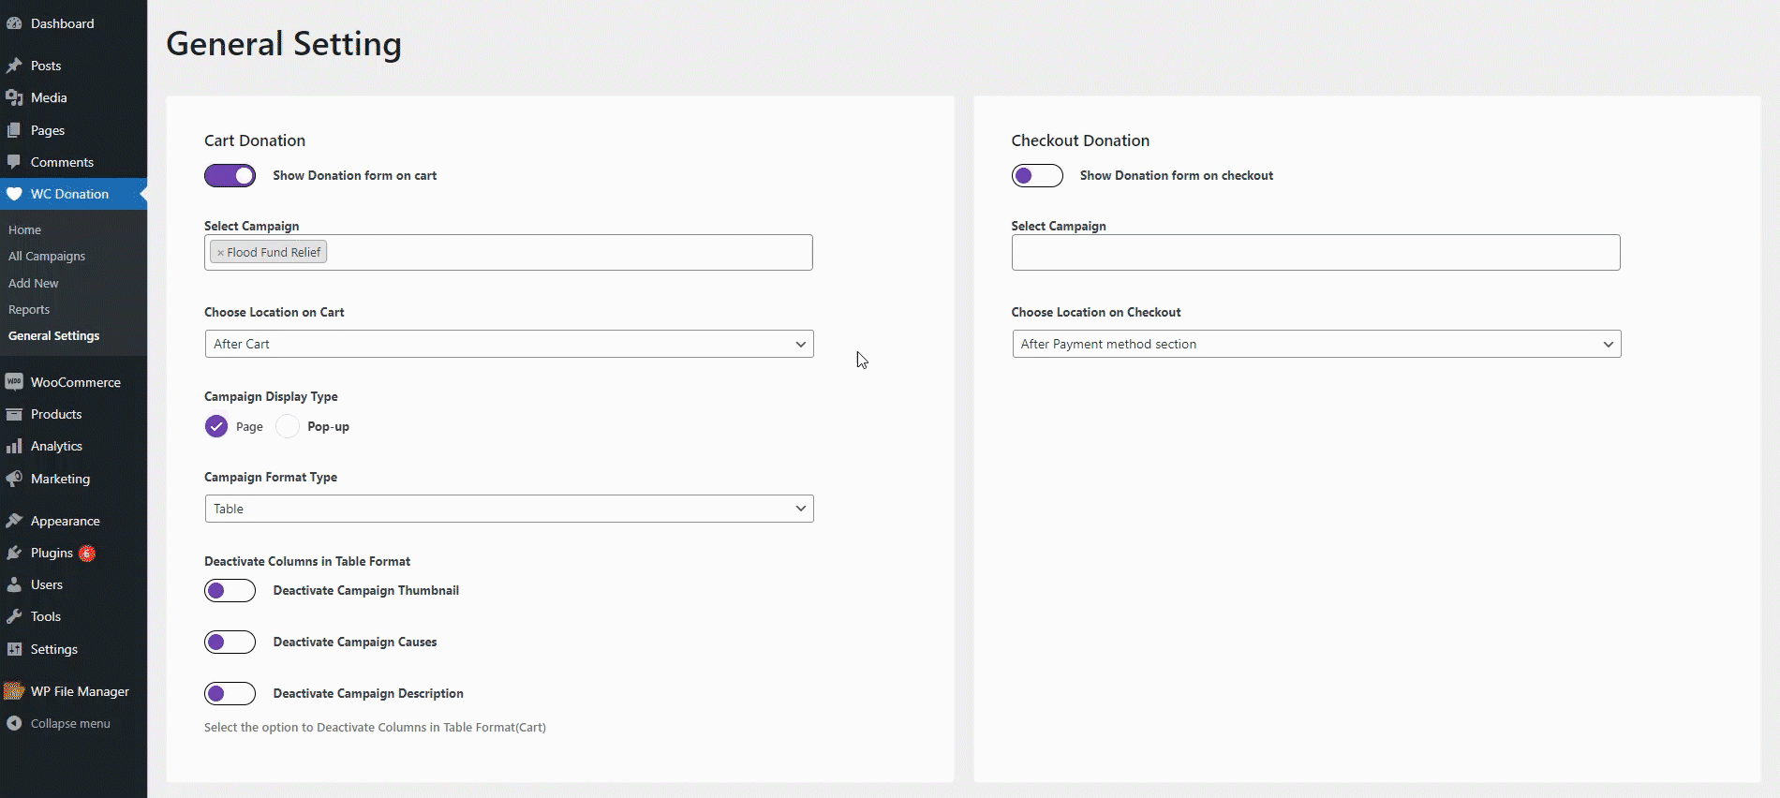
Task: Enable Show Donation form on checkout
Action: pos(1037,175)
